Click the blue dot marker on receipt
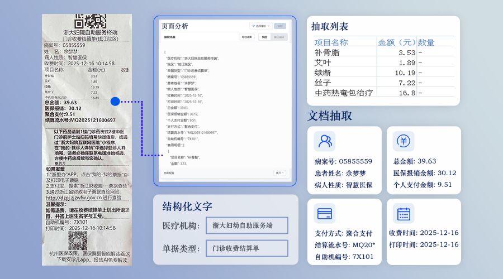This screenshot has height=279, width=503. 115,102
